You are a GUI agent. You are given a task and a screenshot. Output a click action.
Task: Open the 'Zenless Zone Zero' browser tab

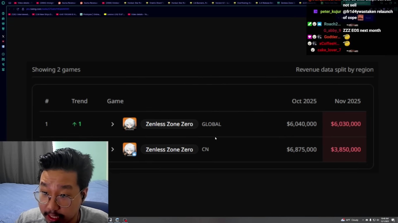[x=286, y=3]
